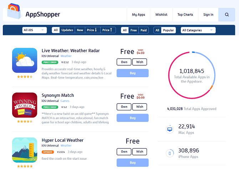The image size is (239, 169).
Task: Click the 1,018,845 total available apps figure
Action: tap(192, 71)
